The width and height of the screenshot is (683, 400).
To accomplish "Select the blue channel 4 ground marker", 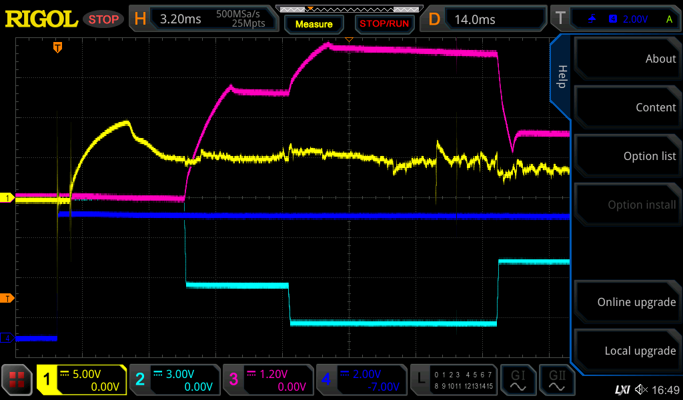I will coord(8,338).
